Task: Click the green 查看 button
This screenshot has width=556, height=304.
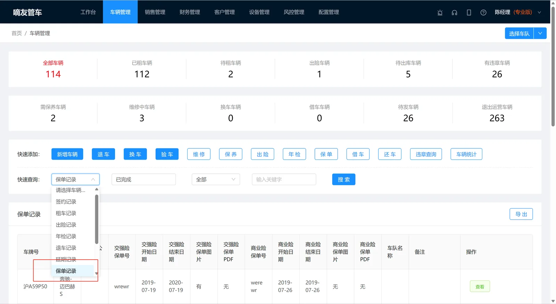Action: [x=480, y=286]
